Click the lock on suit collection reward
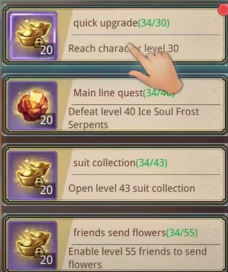 (x=38, y=182)
